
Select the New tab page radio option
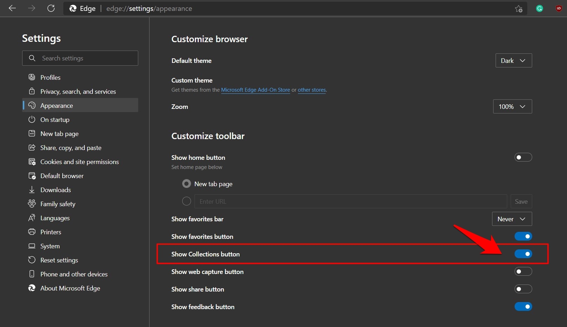point(186,184)
